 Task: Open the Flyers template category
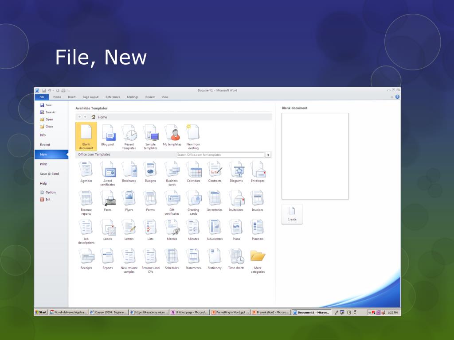point(129,201)
